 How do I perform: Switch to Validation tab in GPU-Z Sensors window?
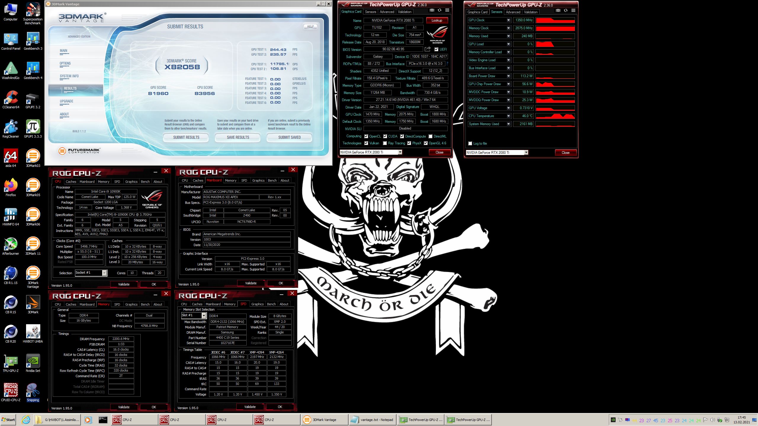(530, 12)
